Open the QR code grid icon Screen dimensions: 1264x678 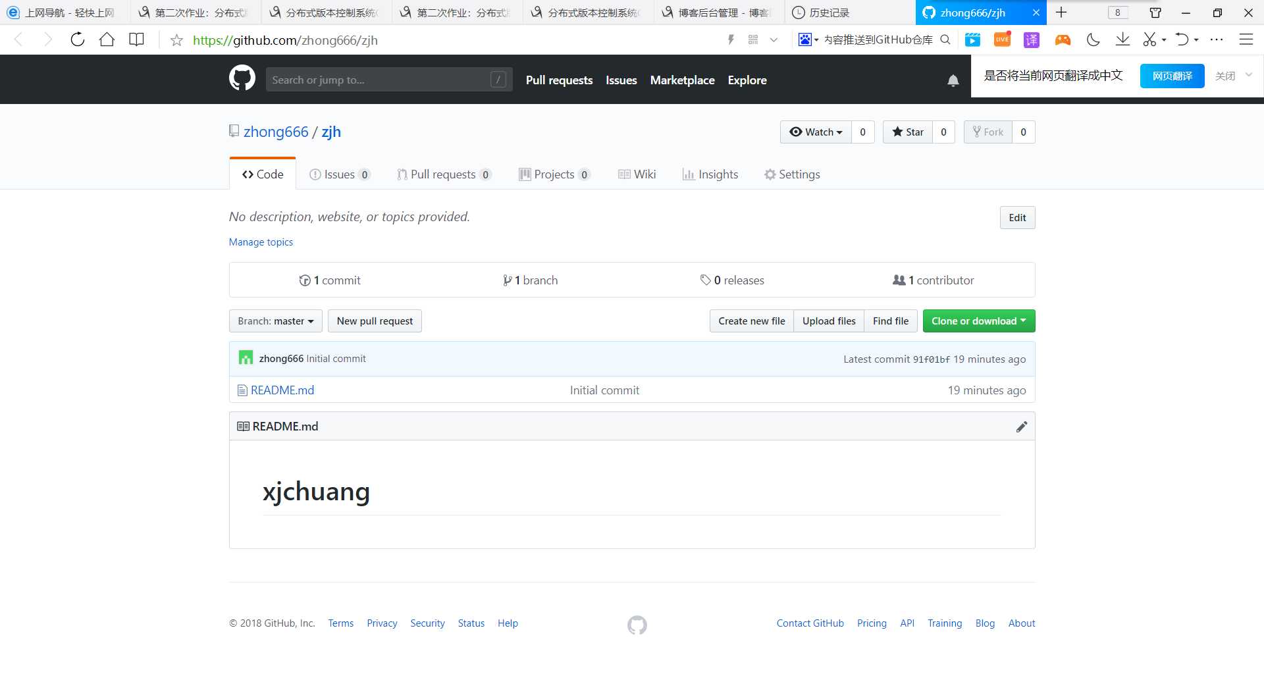(x=753, y=39)
